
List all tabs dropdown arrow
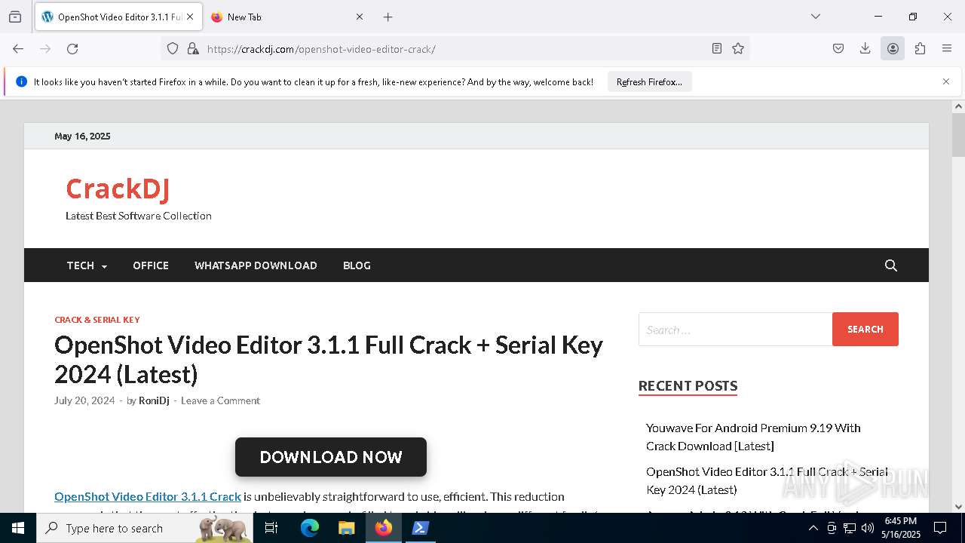[816, 17]
